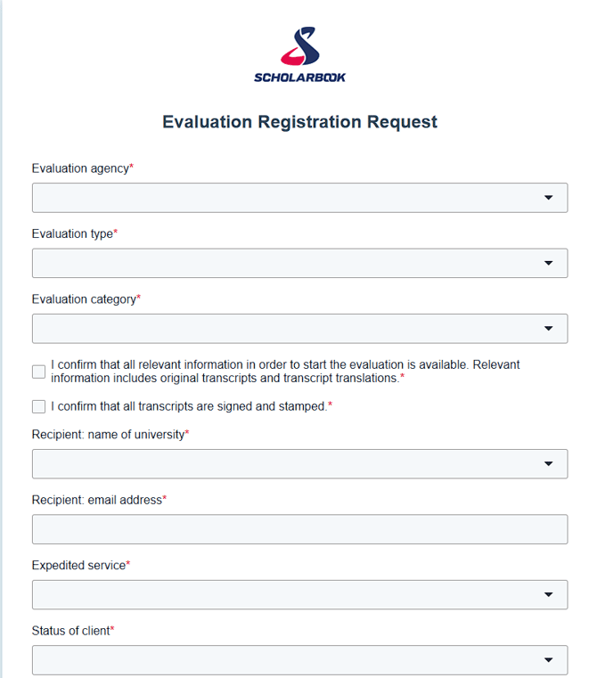
Task: Open the Status of client dropdown
Action: (x=299, y=660)
